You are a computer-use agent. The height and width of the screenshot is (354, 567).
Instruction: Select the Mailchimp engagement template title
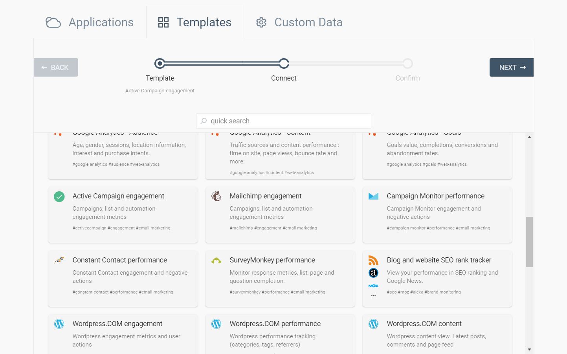[266, 196]
